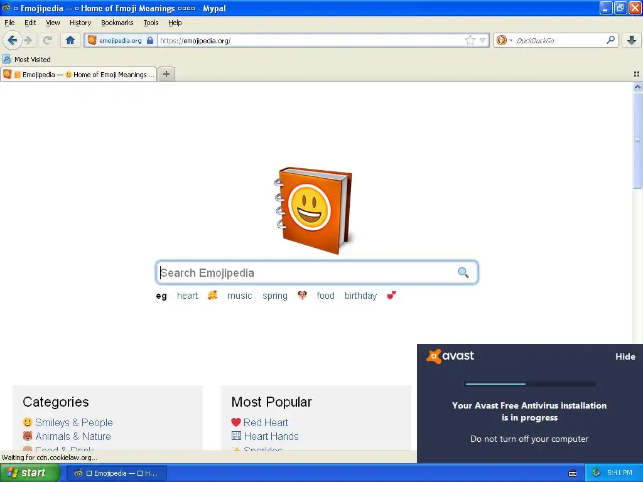
Task: Click the system tray network icon
Action: point(596,473)
